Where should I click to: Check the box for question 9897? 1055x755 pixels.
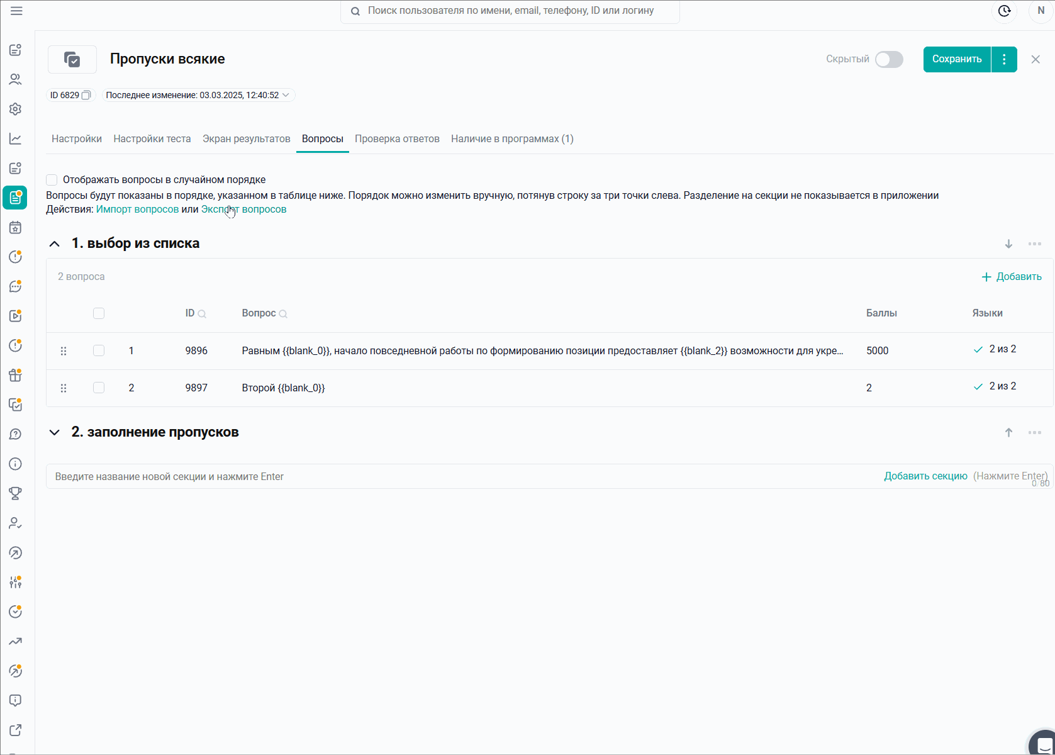[x=99, y=388]
